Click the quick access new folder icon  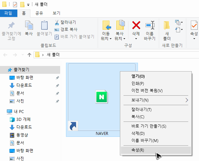(x=22, y=5)
